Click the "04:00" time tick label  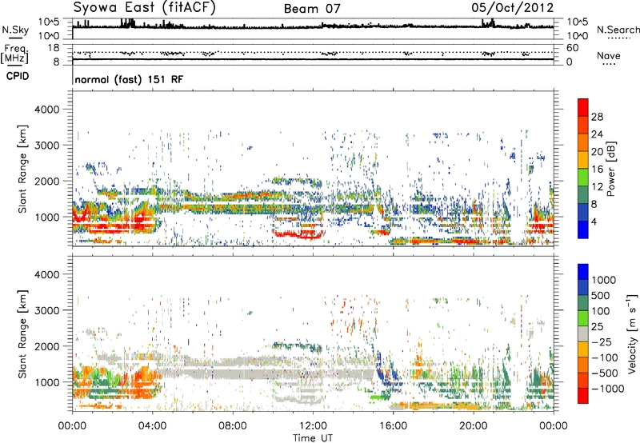click(x=152, y=426)
